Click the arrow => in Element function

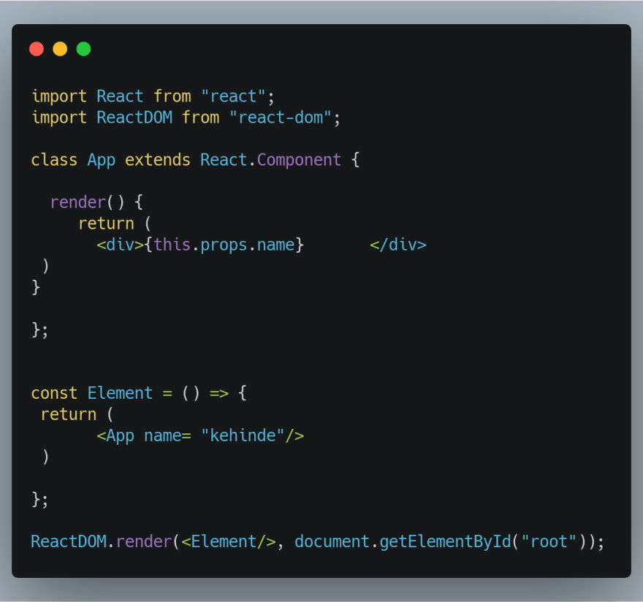tap(219, 394)
